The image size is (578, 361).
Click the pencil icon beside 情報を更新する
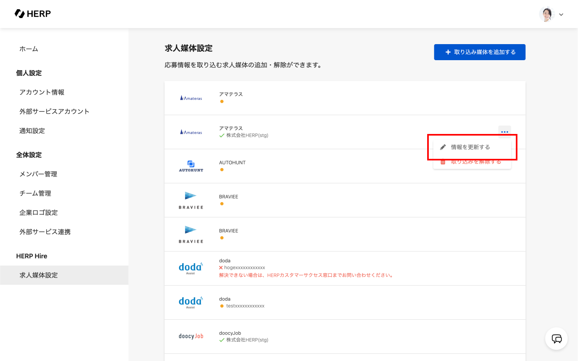[x=443, y=147]
